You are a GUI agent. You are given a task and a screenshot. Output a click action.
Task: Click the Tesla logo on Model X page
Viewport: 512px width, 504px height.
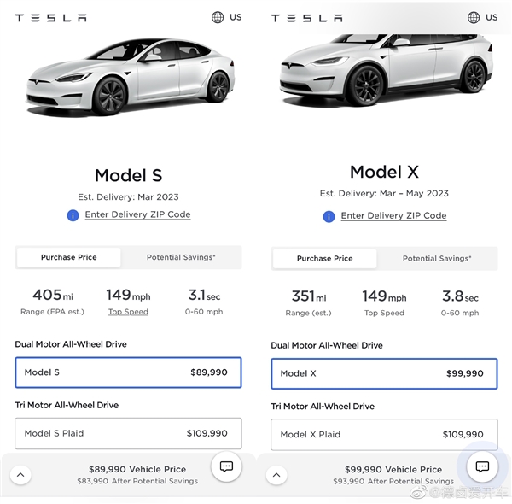[306, 18]
